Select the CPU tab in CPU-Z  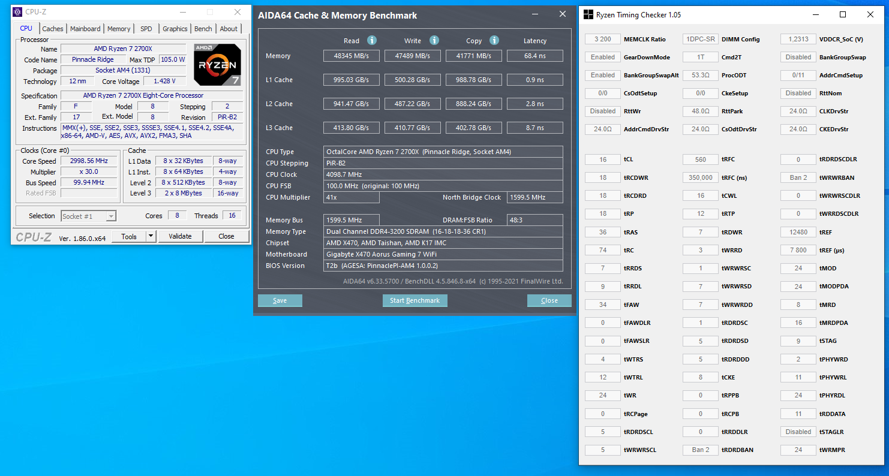26,28
